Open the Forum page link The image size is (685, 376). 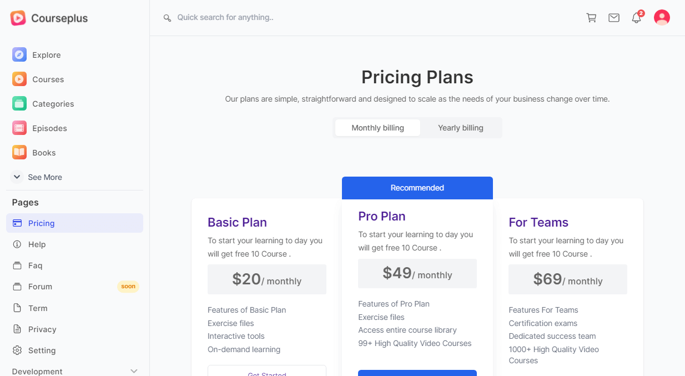[40, 287]
